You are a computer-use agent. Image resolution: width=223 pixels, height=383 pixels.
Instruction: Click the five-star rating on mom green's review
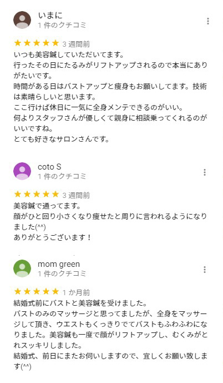(37, 292)
